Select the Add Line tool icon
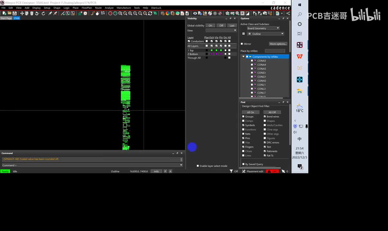388x231 pixels. (63, 13)
